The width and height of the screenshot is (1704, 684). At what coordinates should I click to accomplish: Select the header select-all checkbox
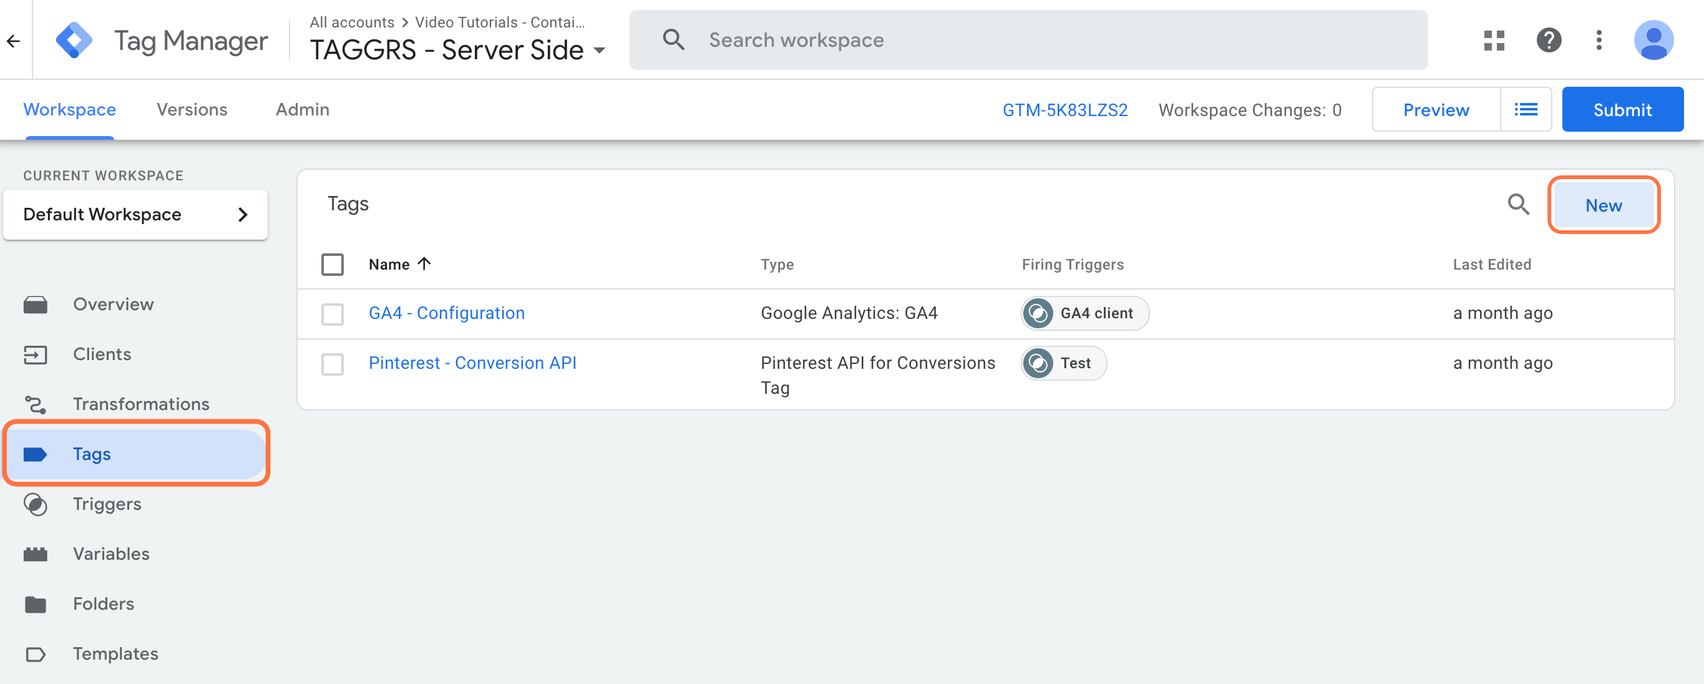click(333, 263)
